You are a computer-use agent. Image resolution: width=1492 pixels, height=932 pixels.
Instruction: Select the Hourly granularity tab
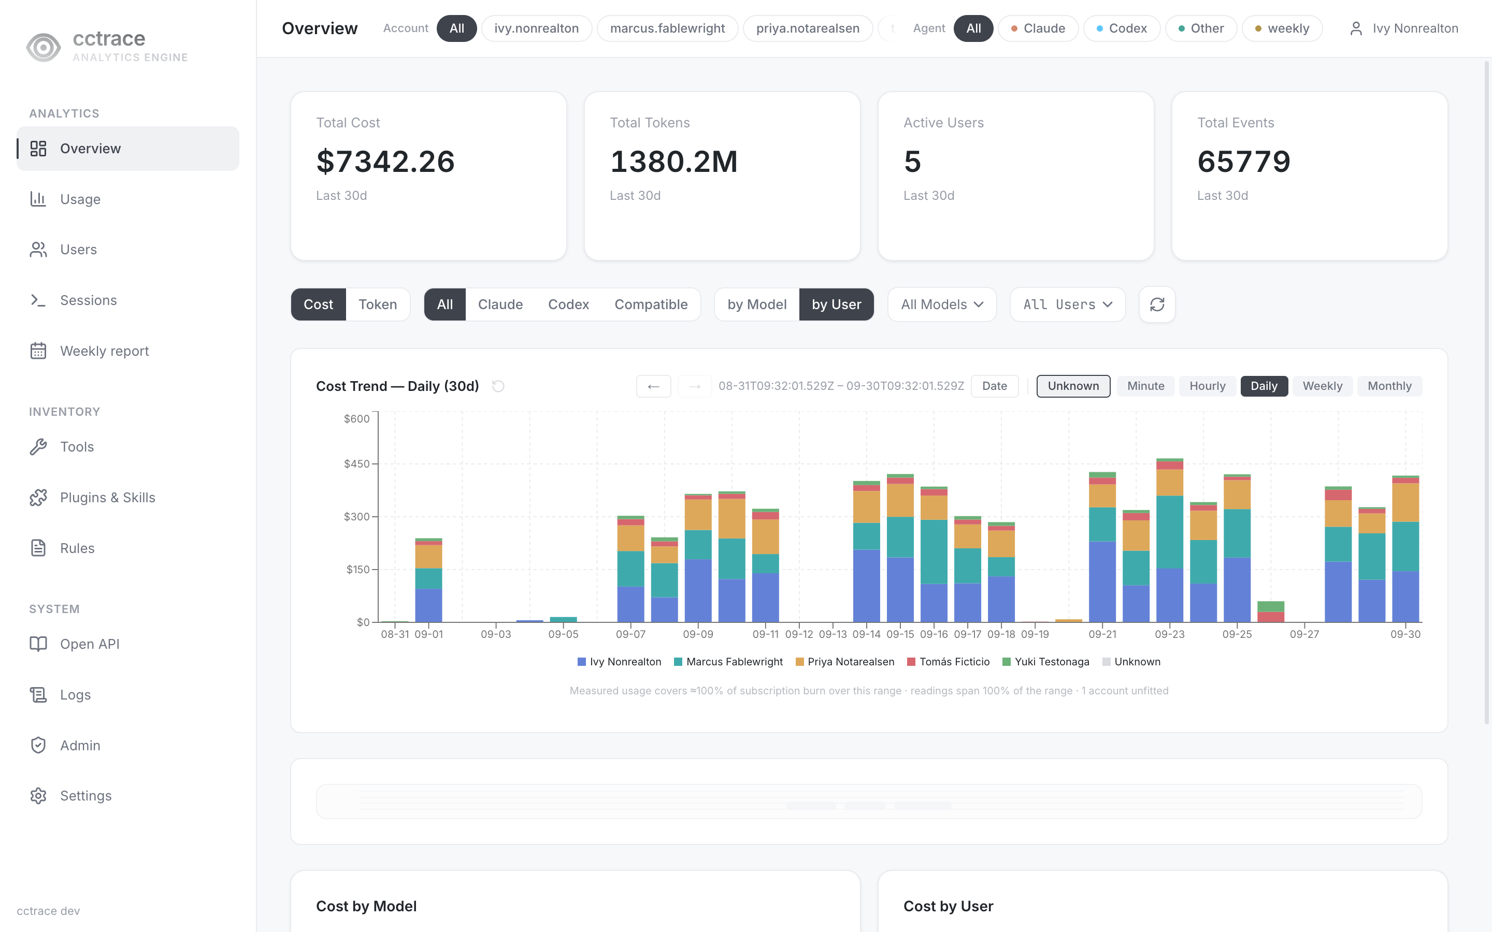[x=1207, y=386]
